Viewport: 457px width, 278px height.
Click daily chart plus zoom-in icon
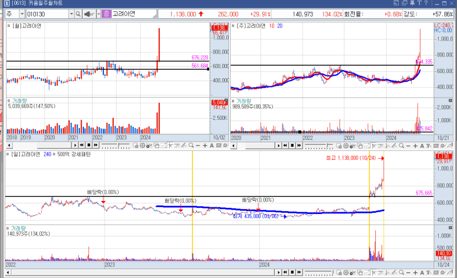[415, 272]
